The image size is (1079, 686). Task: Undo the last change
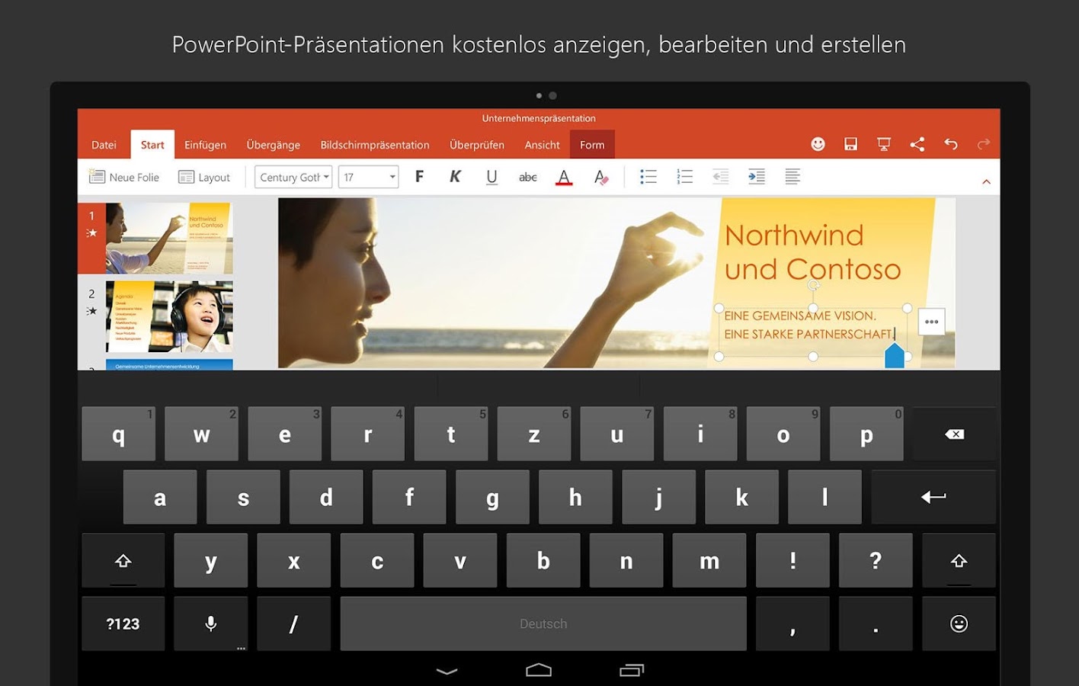[x=949, y=143]
